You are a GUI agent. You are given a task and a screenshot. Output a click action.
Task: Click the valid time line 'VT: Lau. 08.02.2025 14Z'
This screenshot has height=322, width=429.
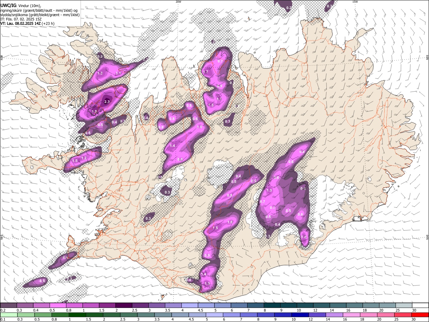click(x=21, y=23)
